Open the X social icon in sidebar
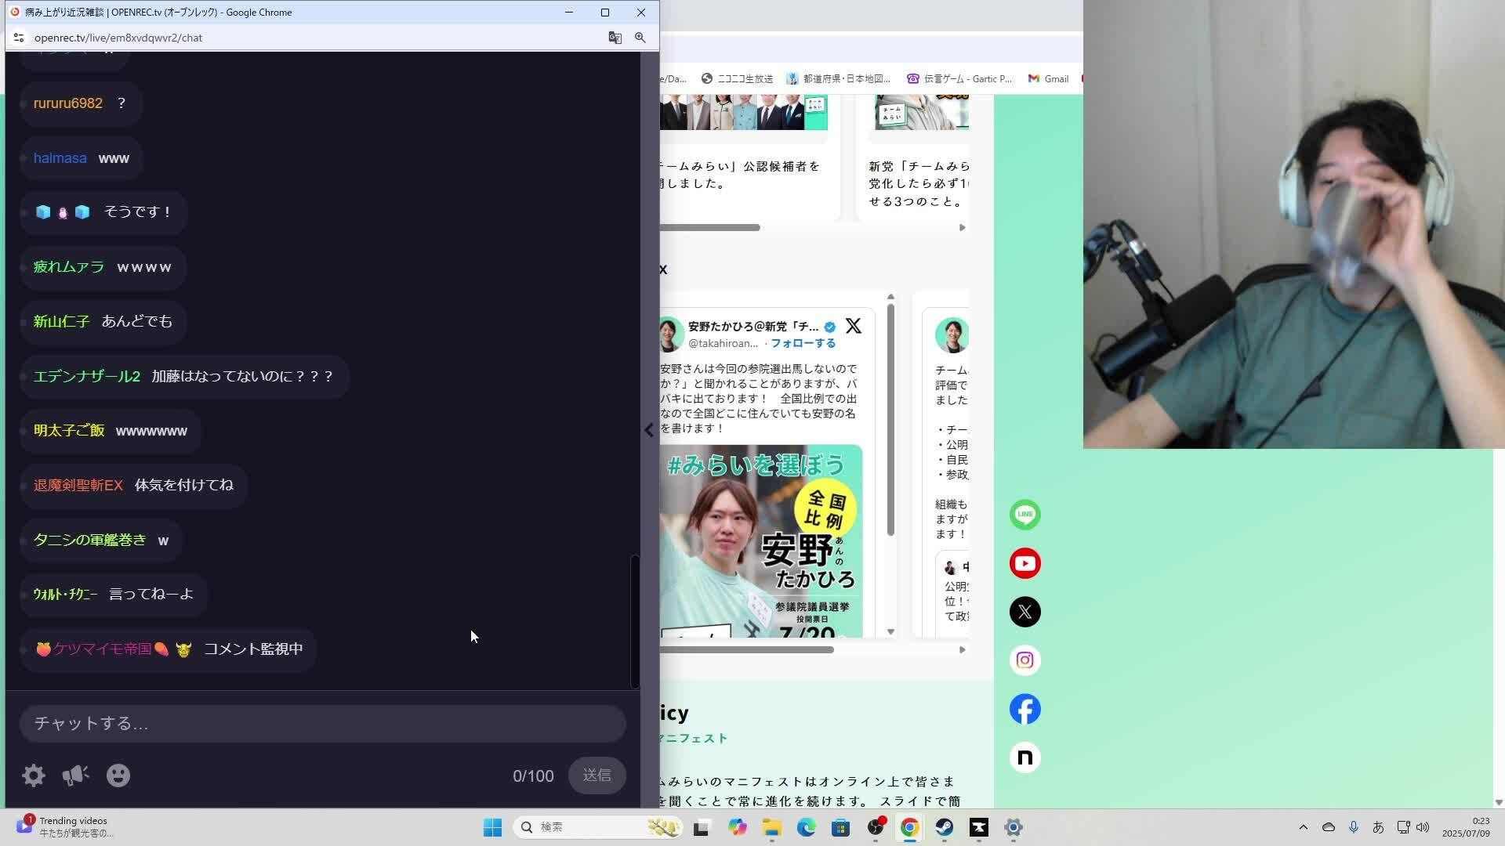The image size is (1505, 846). pos(1025,612)
